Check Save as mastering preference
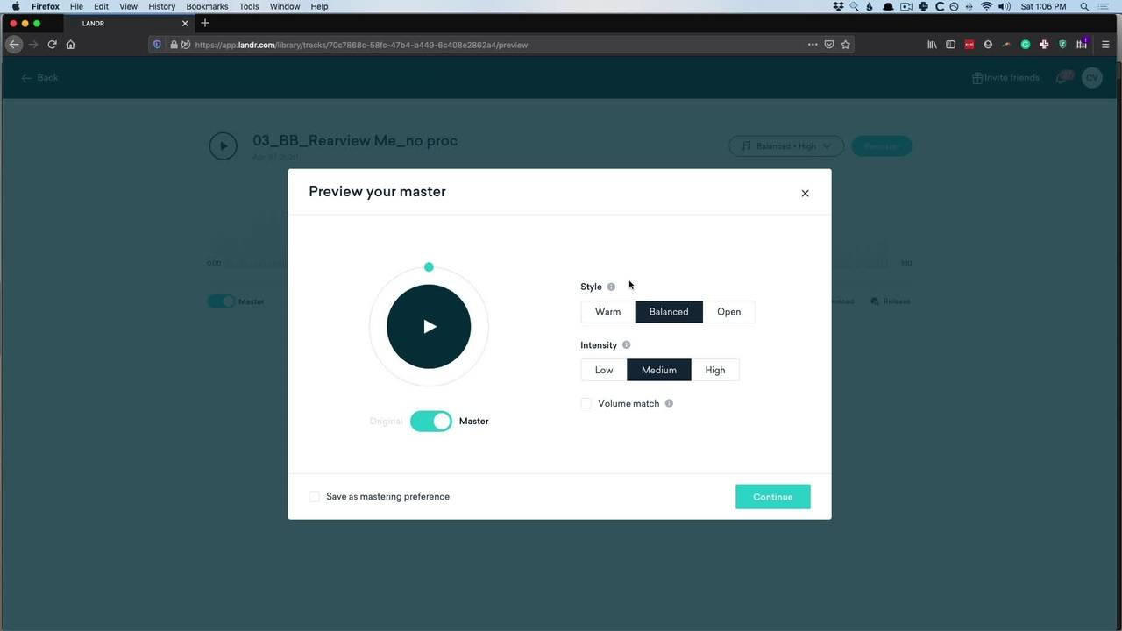The height and width of the screenshot is (631, 1122). click(x=314, y=497)
